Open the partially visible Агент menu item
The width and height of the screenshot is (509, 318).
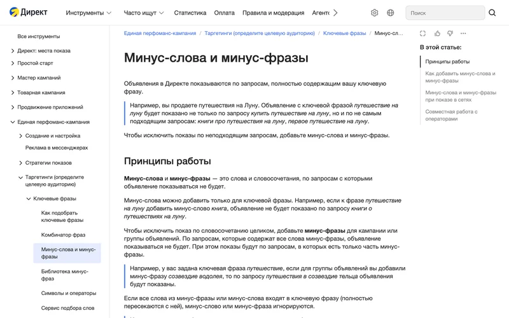point(321,13)
